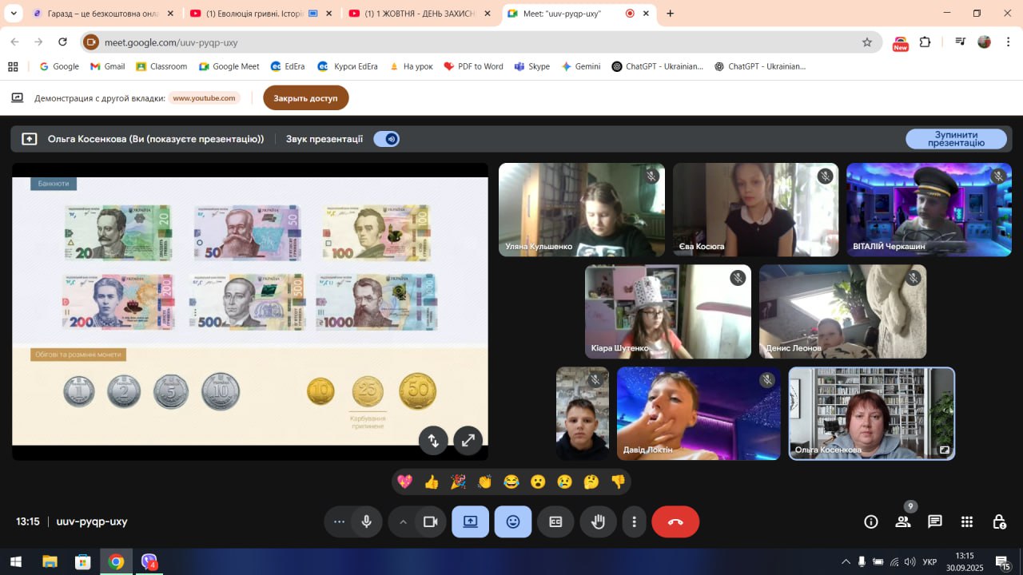
Task: Click the browser address bar
Action: 480,42
